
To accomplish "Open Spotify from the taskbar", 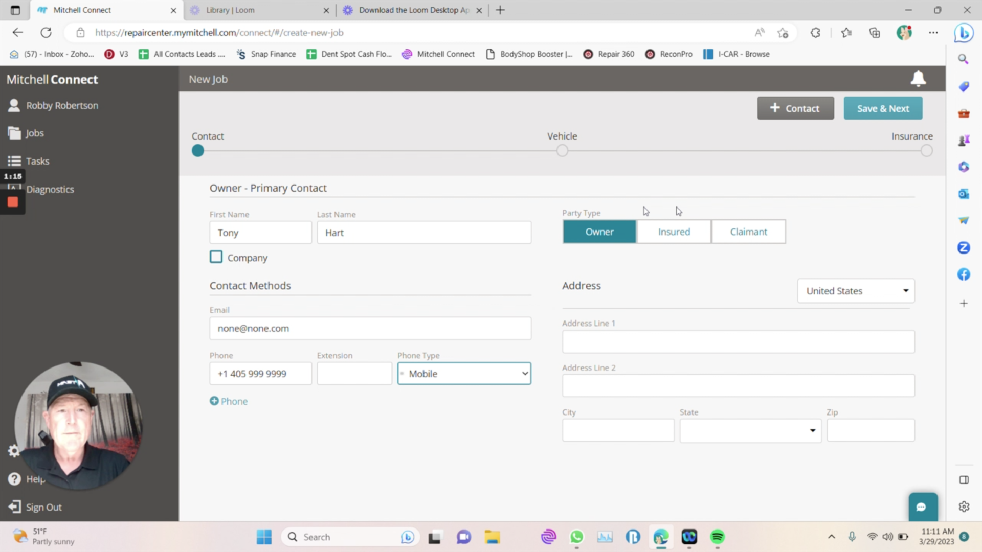I will click(717, 537).
